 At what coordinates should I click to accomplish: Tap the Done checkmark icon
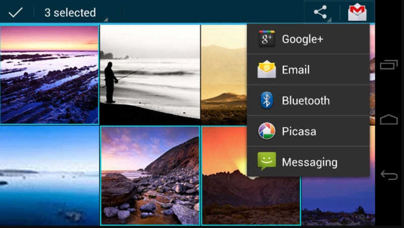(16, 12)
